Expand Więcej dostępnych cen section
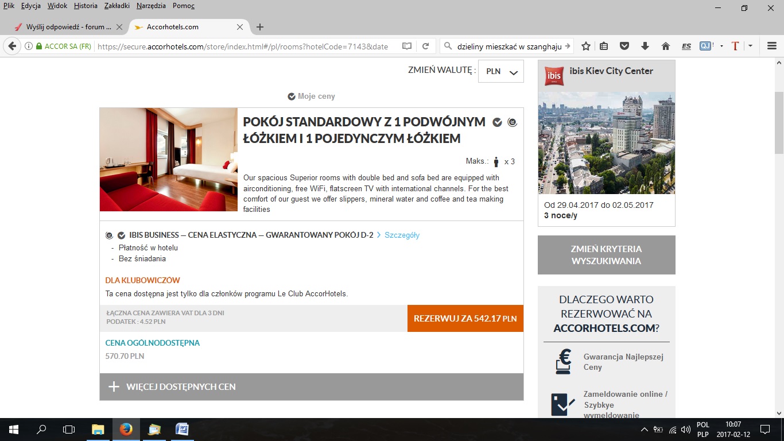784x441 pixels. tap(312, 387)
